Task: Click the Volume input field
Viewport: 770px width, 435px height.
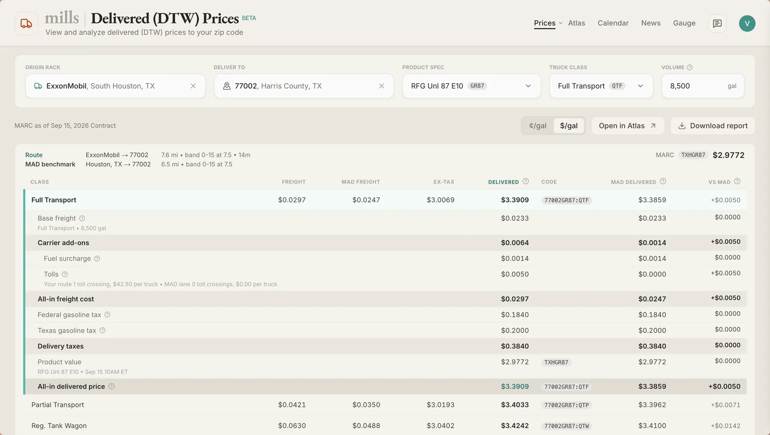Action: click(703, 86)
